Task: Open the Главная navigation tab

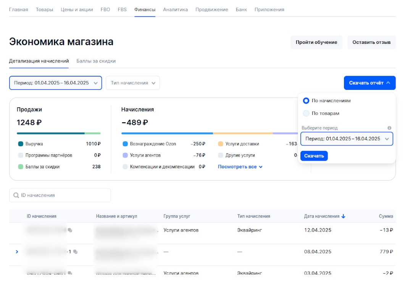Action: (19, 10)
